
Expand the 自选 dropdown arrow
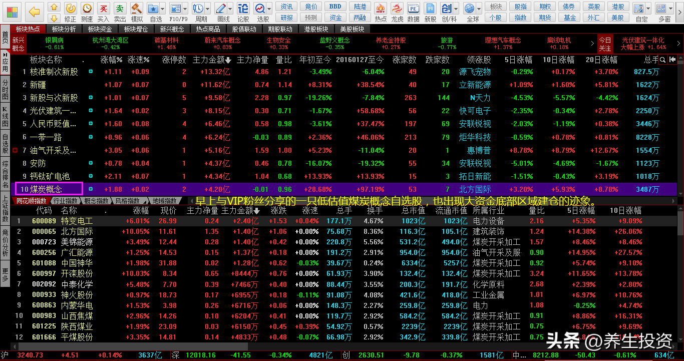[163, 9]
